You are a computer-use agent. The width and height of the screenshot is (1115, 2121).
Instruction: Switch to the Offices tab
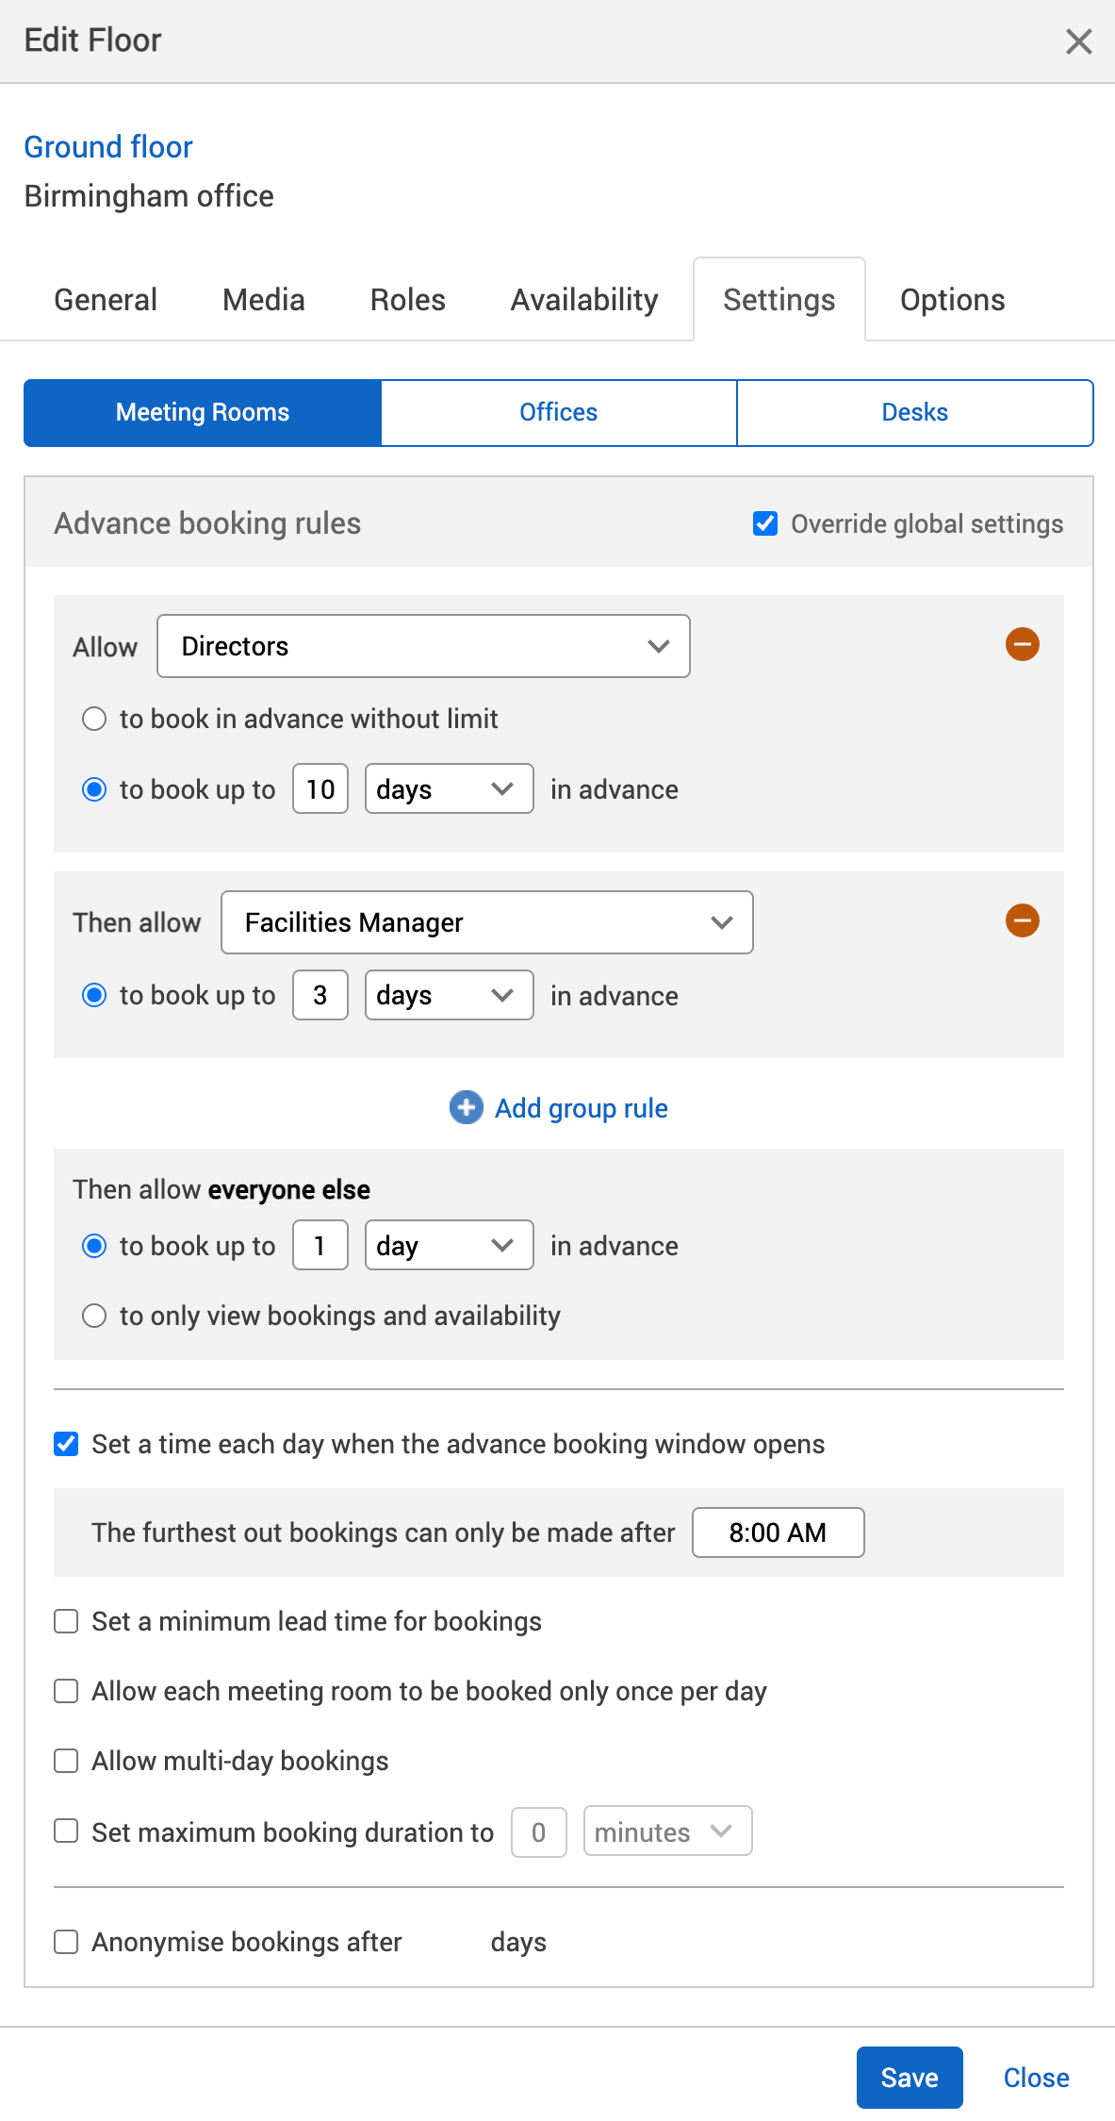click(558, 412)
